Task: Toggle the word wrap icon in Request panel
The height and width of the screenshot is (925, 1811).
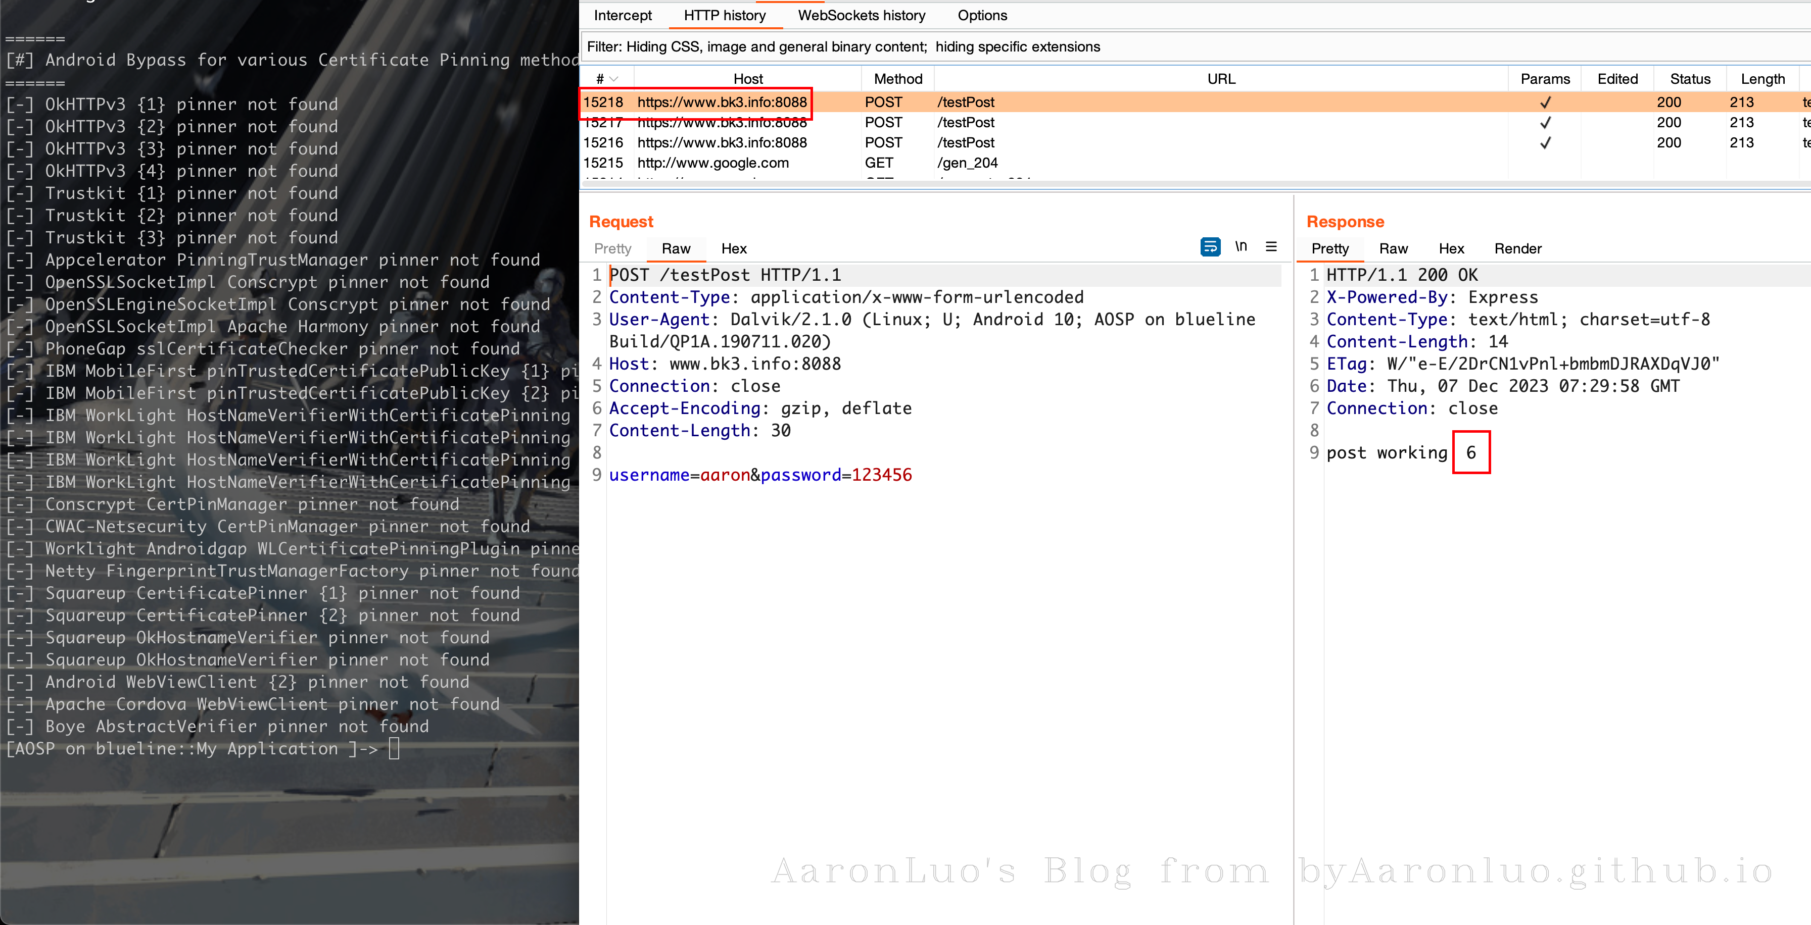Action: 1210,246
